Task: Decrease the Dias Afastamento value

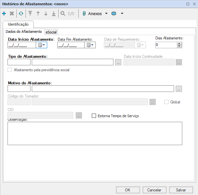Action: point(179,46)
